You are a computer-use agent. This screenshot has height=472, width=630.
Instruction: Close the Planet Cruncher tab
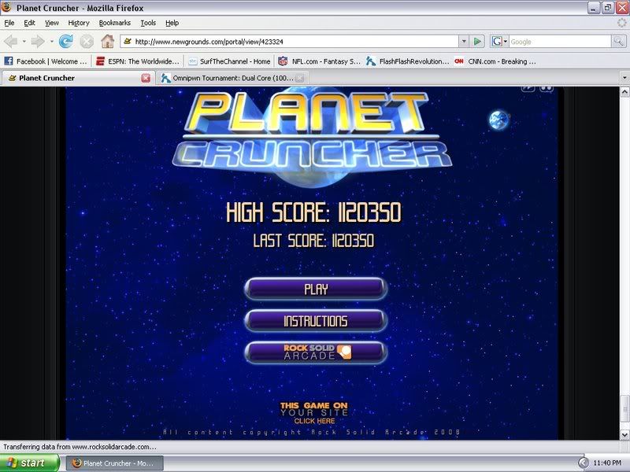pyautogui.click(x=146, y=78)
